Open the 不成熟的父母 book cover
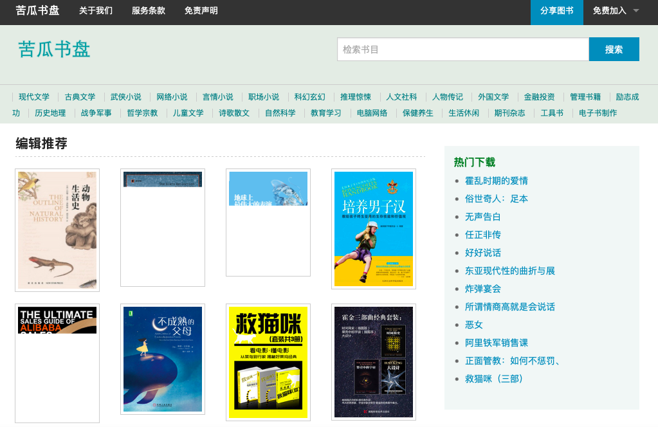Screen dimensions: 658x427 163,359
